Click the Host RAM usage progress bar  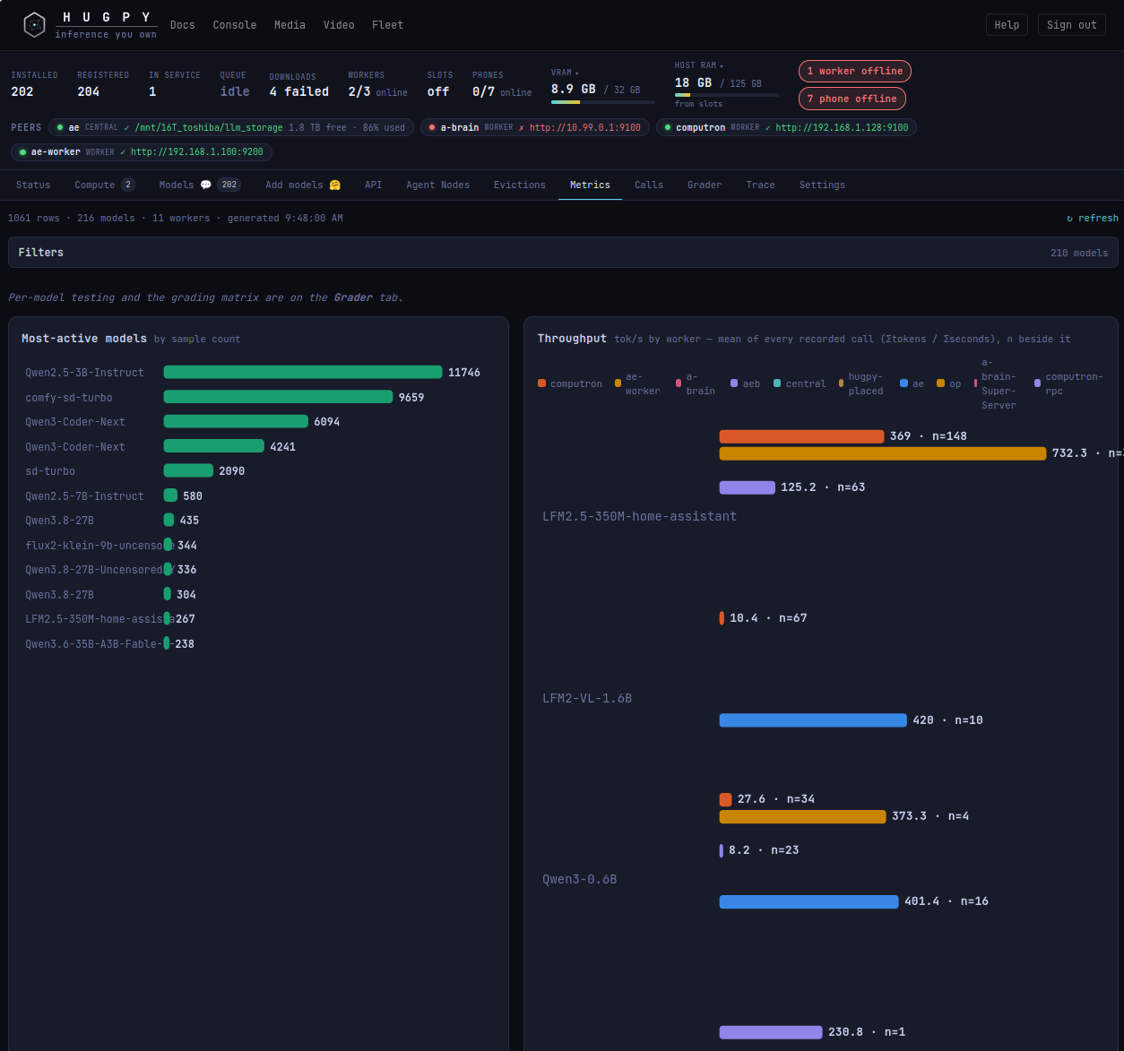727,95
